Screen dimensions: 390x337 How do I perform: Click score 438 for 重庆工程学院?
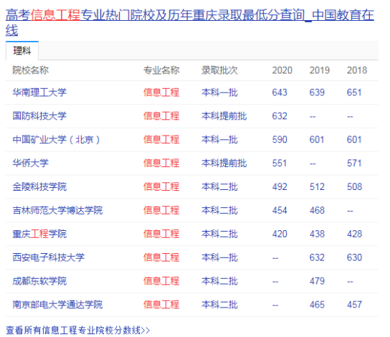(317, 234)
